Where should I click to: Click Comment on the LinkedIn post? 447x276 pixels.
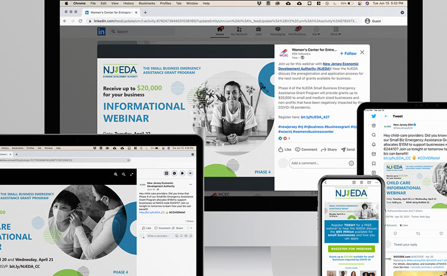pyautogui.click(x=306, y=149)
